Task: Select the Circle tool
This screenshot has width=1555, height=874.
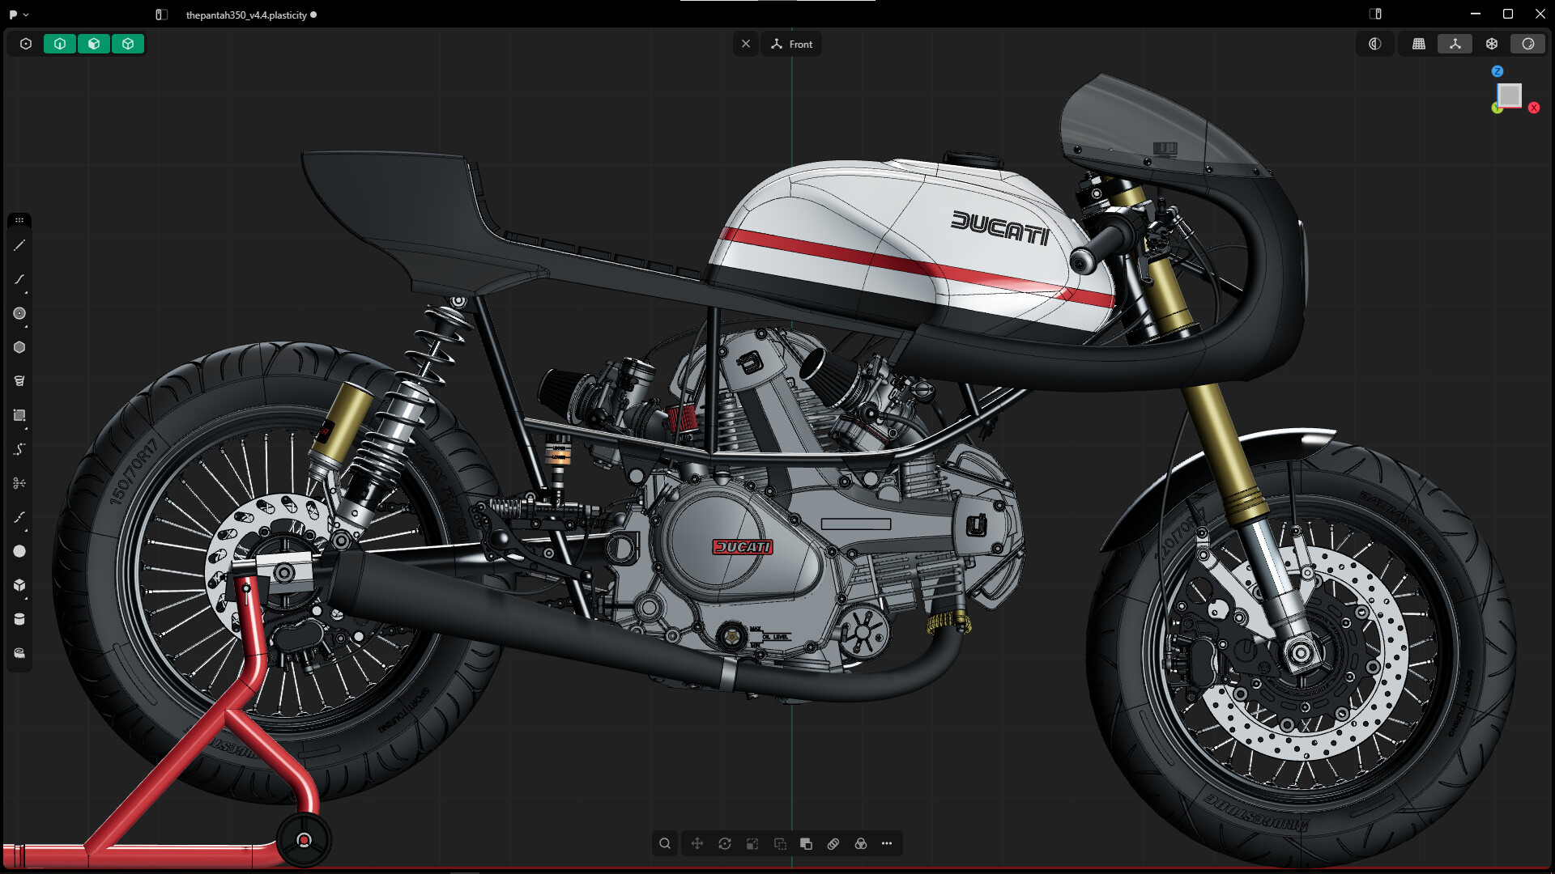Action: [19, 312]
